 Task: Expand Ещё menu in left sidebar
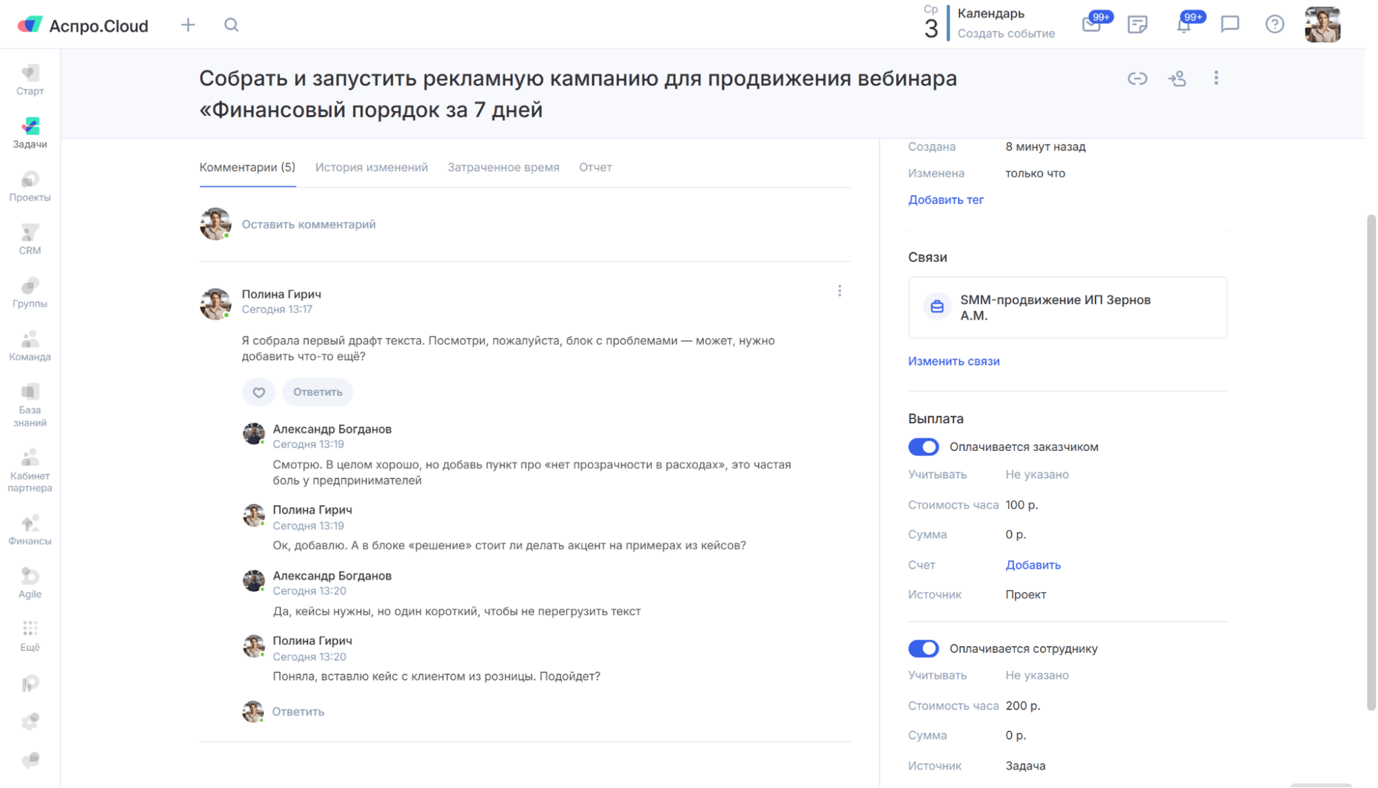pyautogui.click(x=30, y=635)
